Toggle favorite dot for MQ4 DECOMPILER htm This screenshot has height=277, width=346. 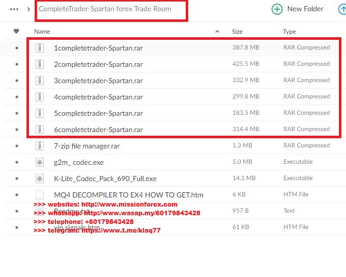[17, 195]
